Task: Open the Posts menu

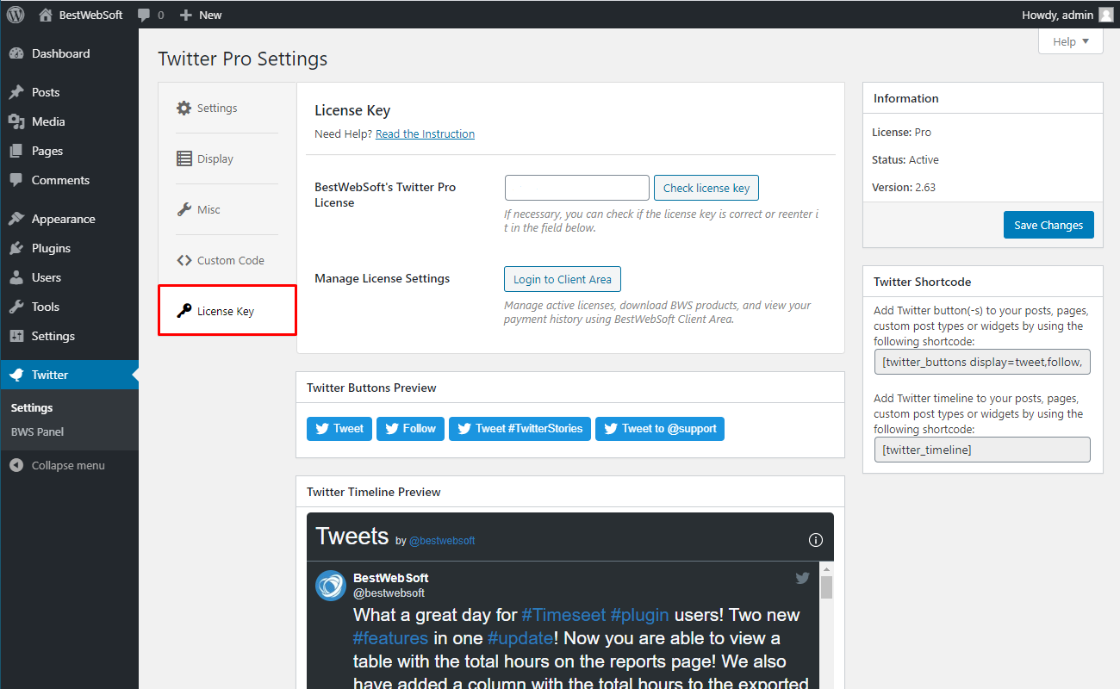Action: coord(69,92)
